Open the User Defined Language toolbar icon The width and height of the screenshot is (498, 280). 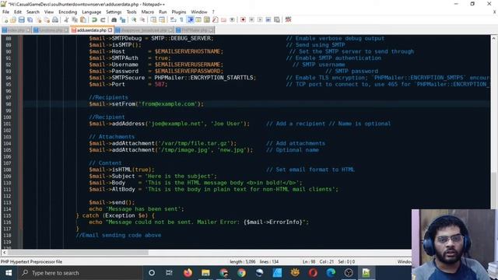click(x=198, y=19)
